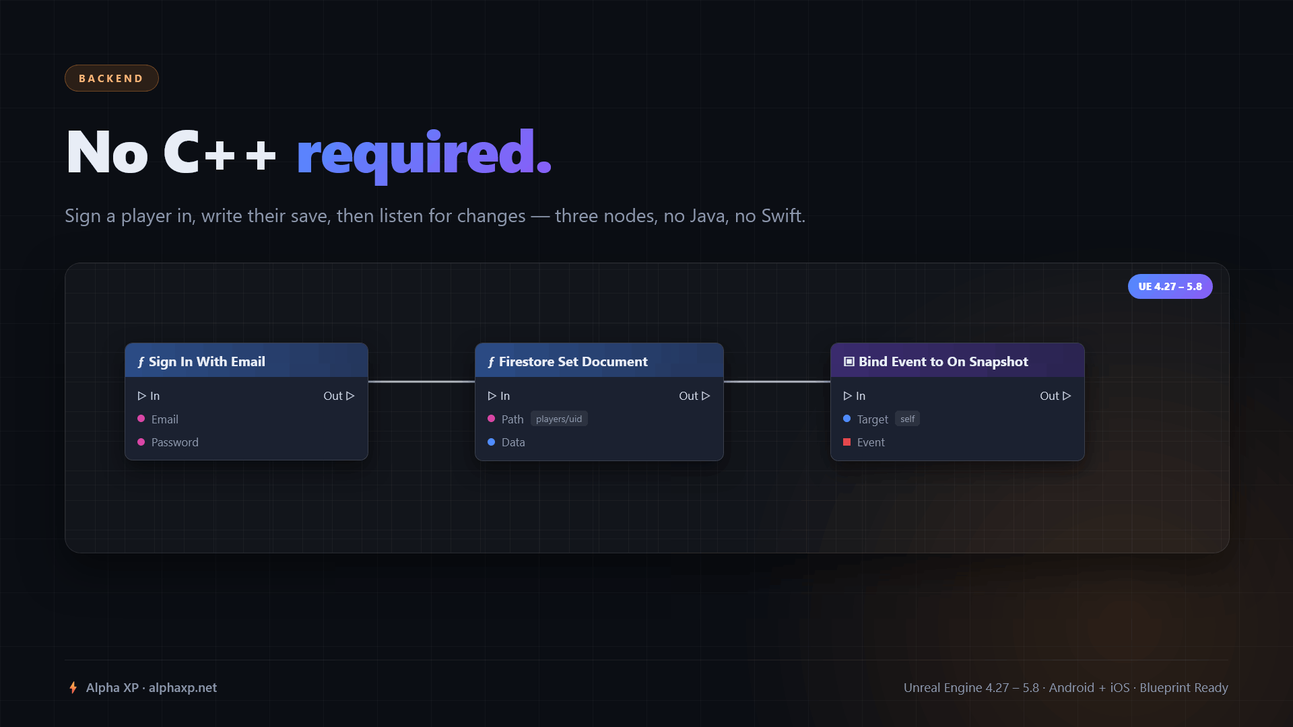Screen dimensions: 1293x727
Task: Click the event icon on Bind Event to On Snapshot
Action: [849, 361]
